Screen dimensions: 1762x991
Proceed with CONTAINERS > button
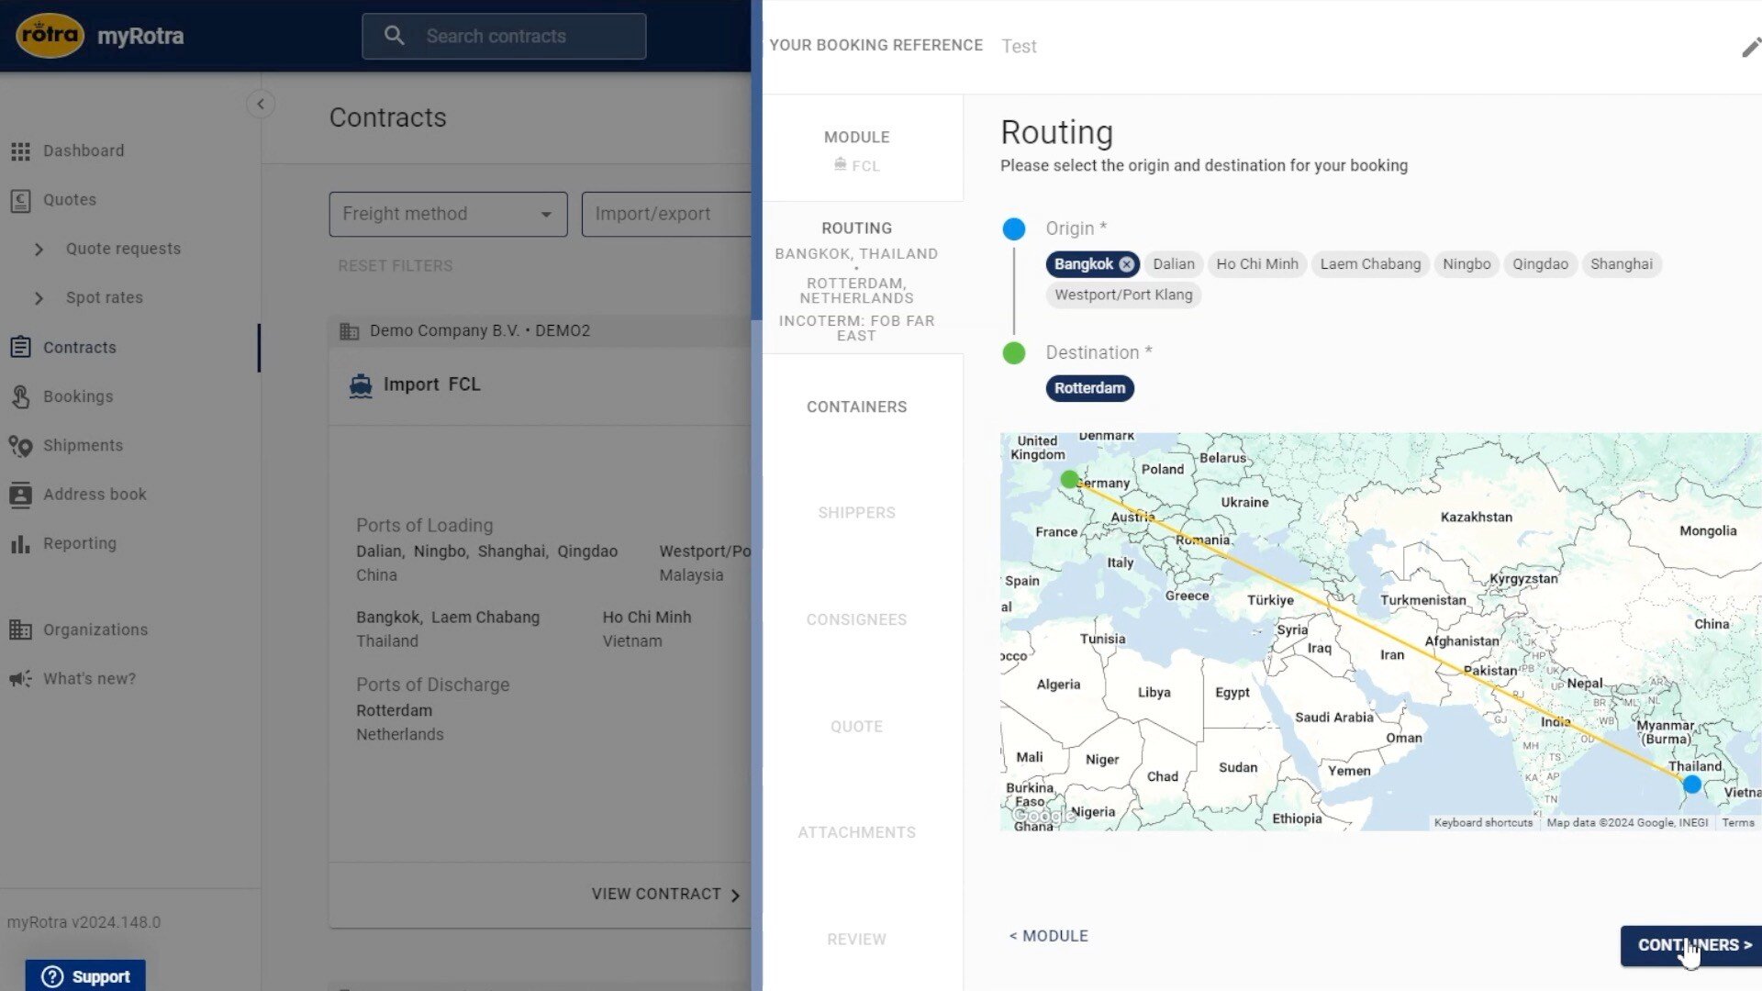pyautogui.click(x=1691, y=945)
